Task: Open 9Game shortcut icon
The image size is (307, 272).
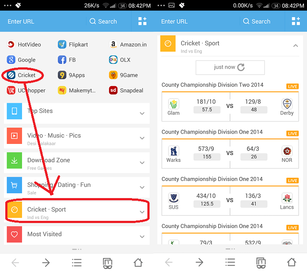Action: pyautogui.click(x=113, y=75)
